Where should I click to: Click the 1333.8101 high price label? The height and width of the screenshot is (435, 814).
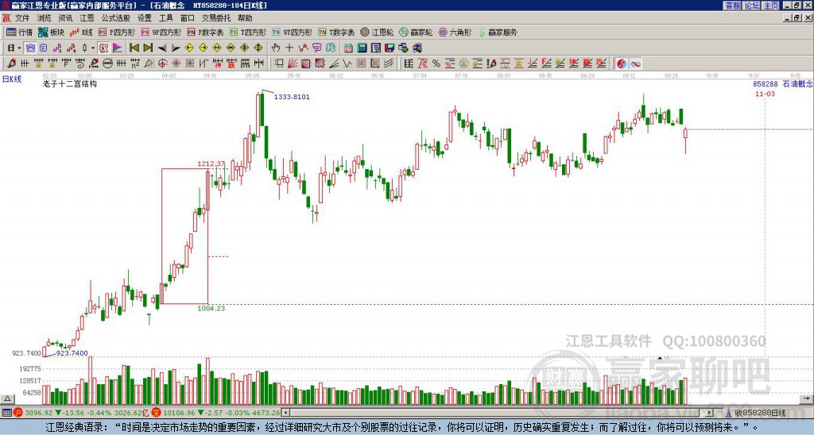292,97
